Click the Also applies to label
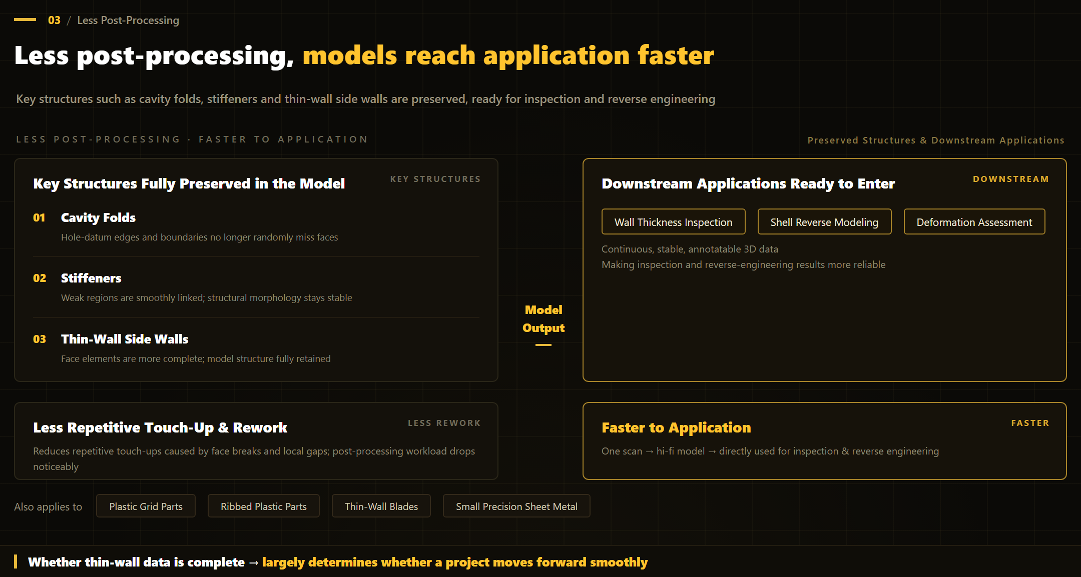 click(x=48, y=506)
